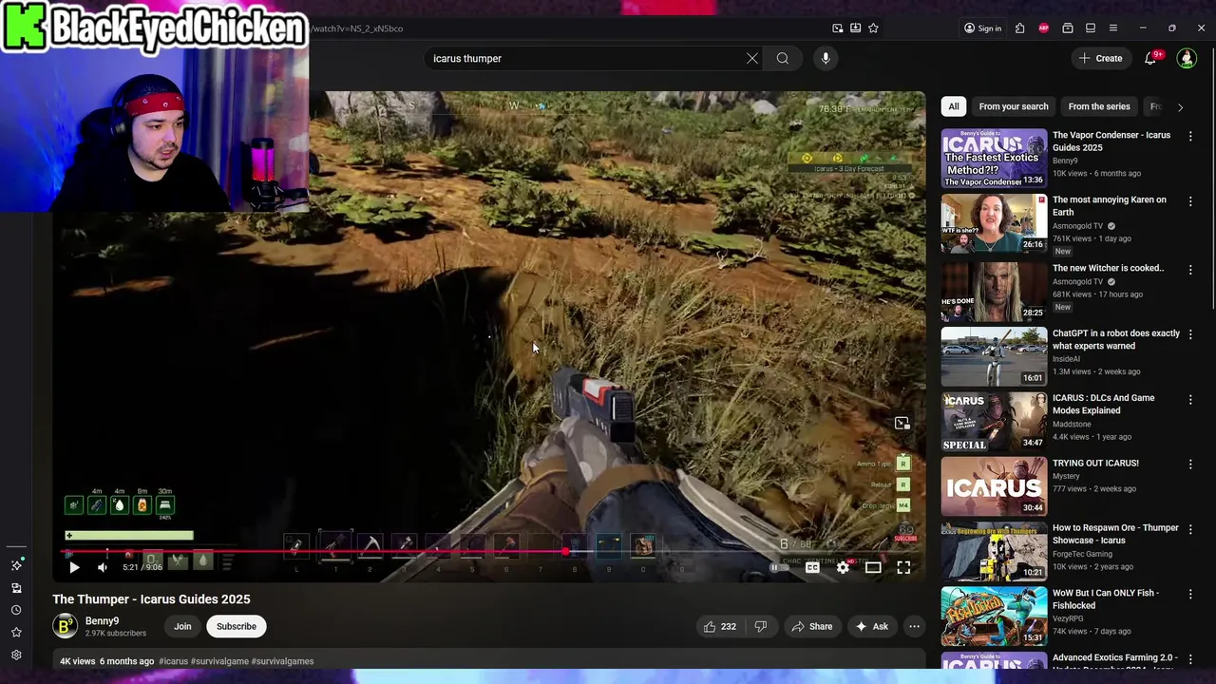
Task: Enter fullscreen mode
Action: (x=903, y=567)
